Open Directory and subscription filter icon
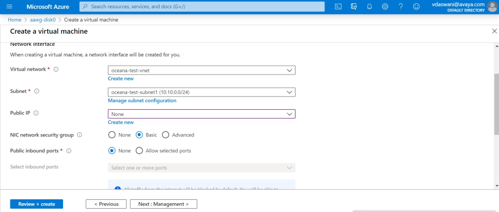This screenshot has height=212, width=499. coord(354,7)
